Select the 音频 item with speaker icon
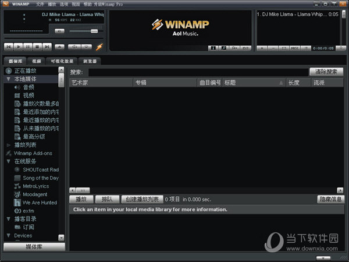The image size is (349, 262). (x=29, y=87)
